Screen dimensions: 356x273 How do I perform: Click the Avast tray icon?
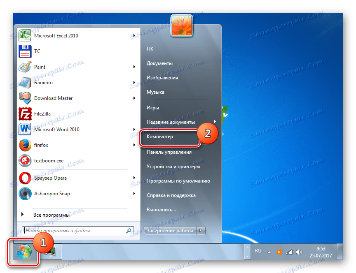279,252
